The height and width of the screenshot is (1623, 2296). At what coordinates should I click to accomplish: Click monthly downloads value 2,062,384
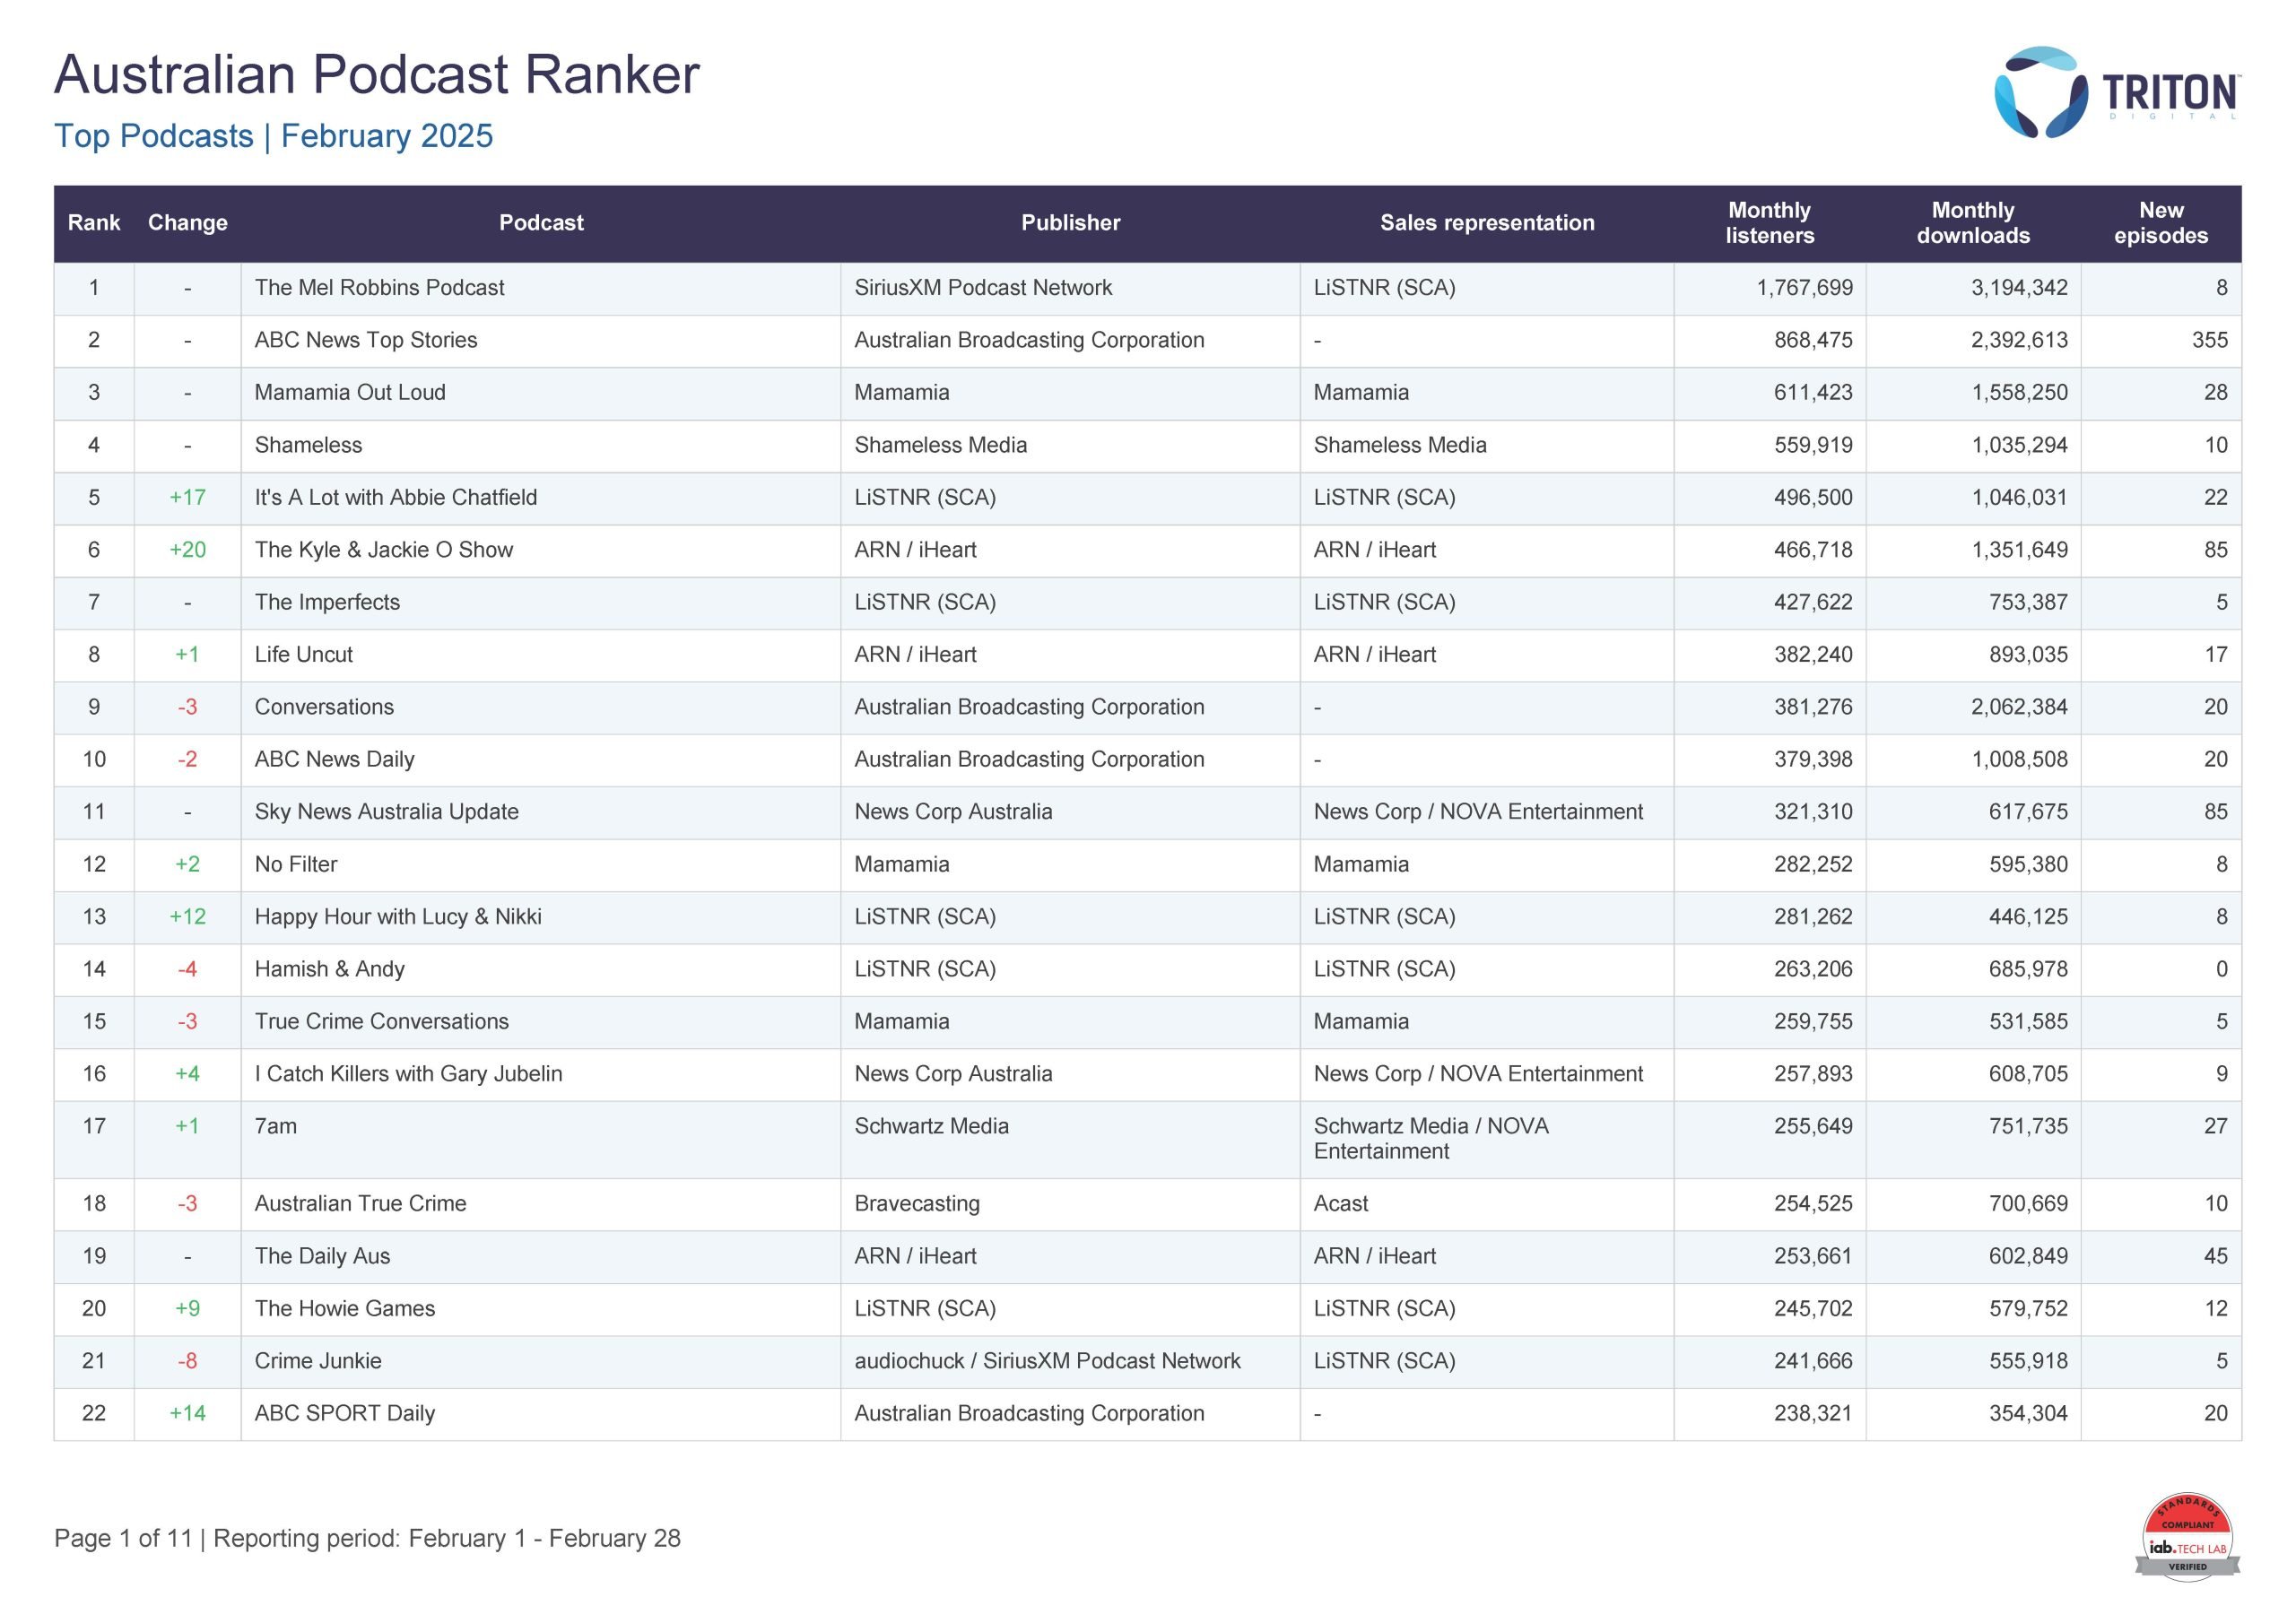[x=2019, y=707]
